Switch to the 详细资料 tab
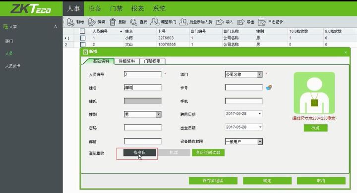The image size is (357, 193). [x=126, y=61]
